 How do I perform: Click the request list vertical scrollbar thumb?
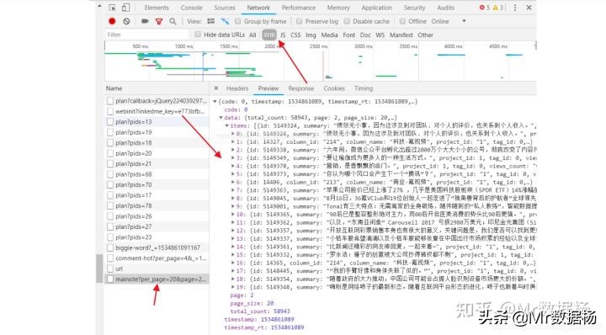click(x=99, y=269)
